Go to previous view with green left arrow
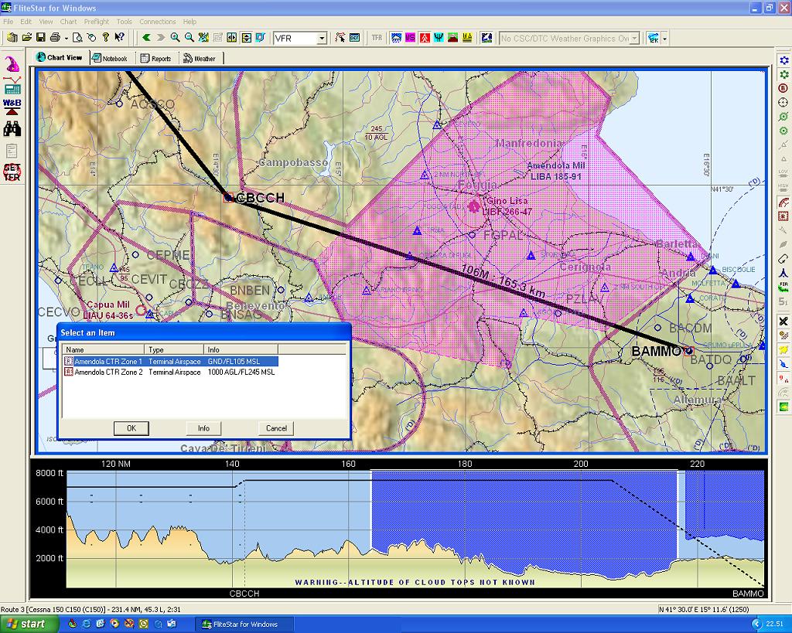 (x=146, y=37)
